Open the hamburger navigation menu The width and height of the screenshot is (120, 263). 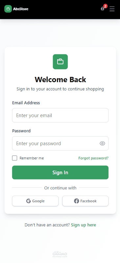pos(112,9)
